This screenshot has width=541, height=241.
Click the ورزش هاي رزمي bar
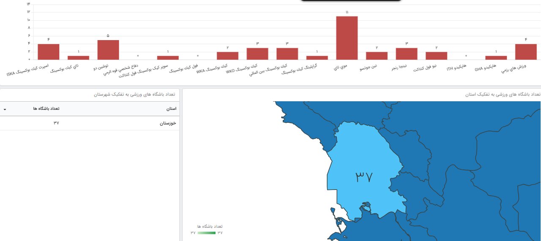pos(526,52)
